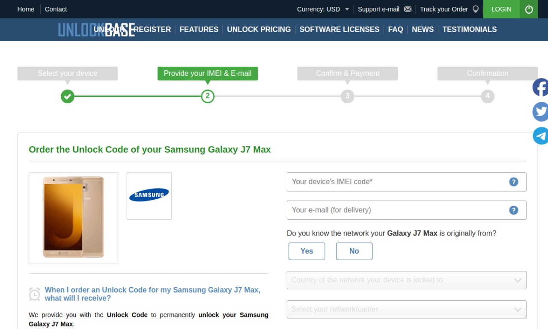The height and width of the screenshot is (329, 548).
Task: Click the Contact link in top bar
Action: click(x=56, y=9)
